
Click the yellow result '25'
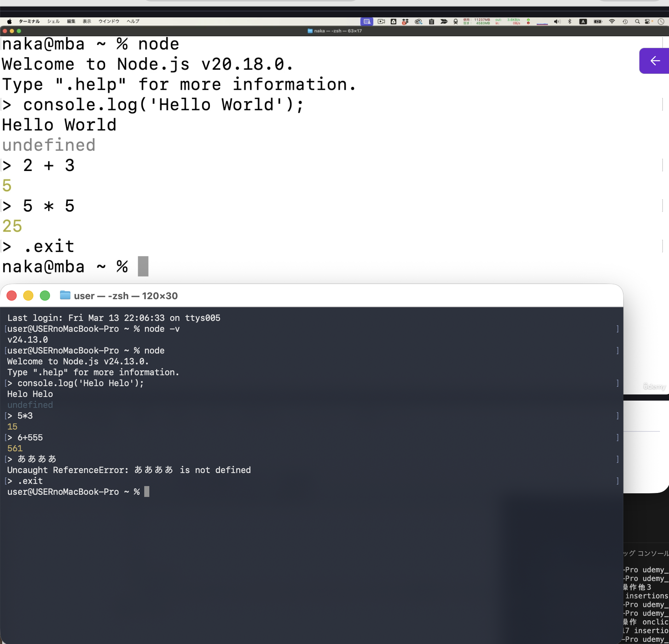point(12,226)
